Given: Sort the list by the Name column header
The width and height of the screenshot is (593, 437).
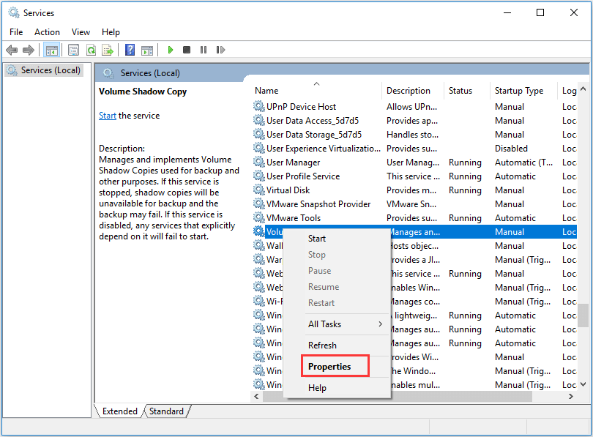Looking at the screenshot, I should (267, 91).
